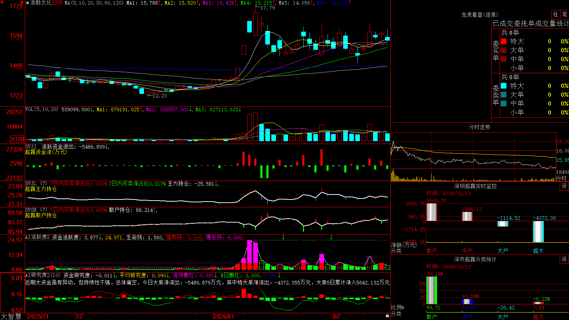Click the 12 month marker on time axis

click(80, 316)
